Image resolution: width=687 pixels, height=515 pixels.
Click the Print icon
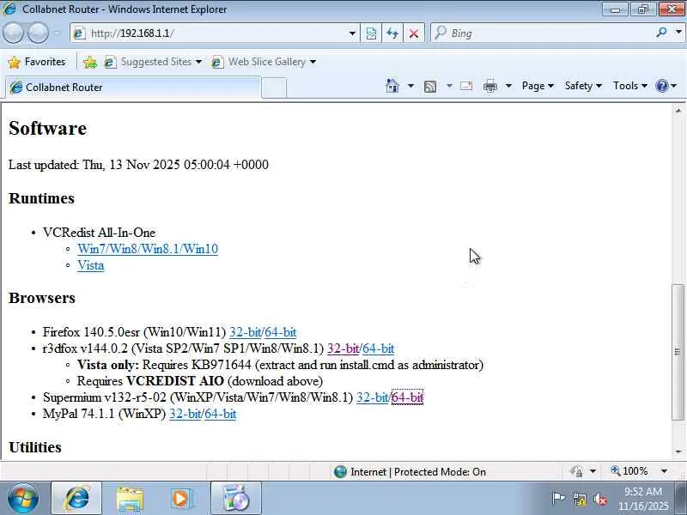pos(489,86)
